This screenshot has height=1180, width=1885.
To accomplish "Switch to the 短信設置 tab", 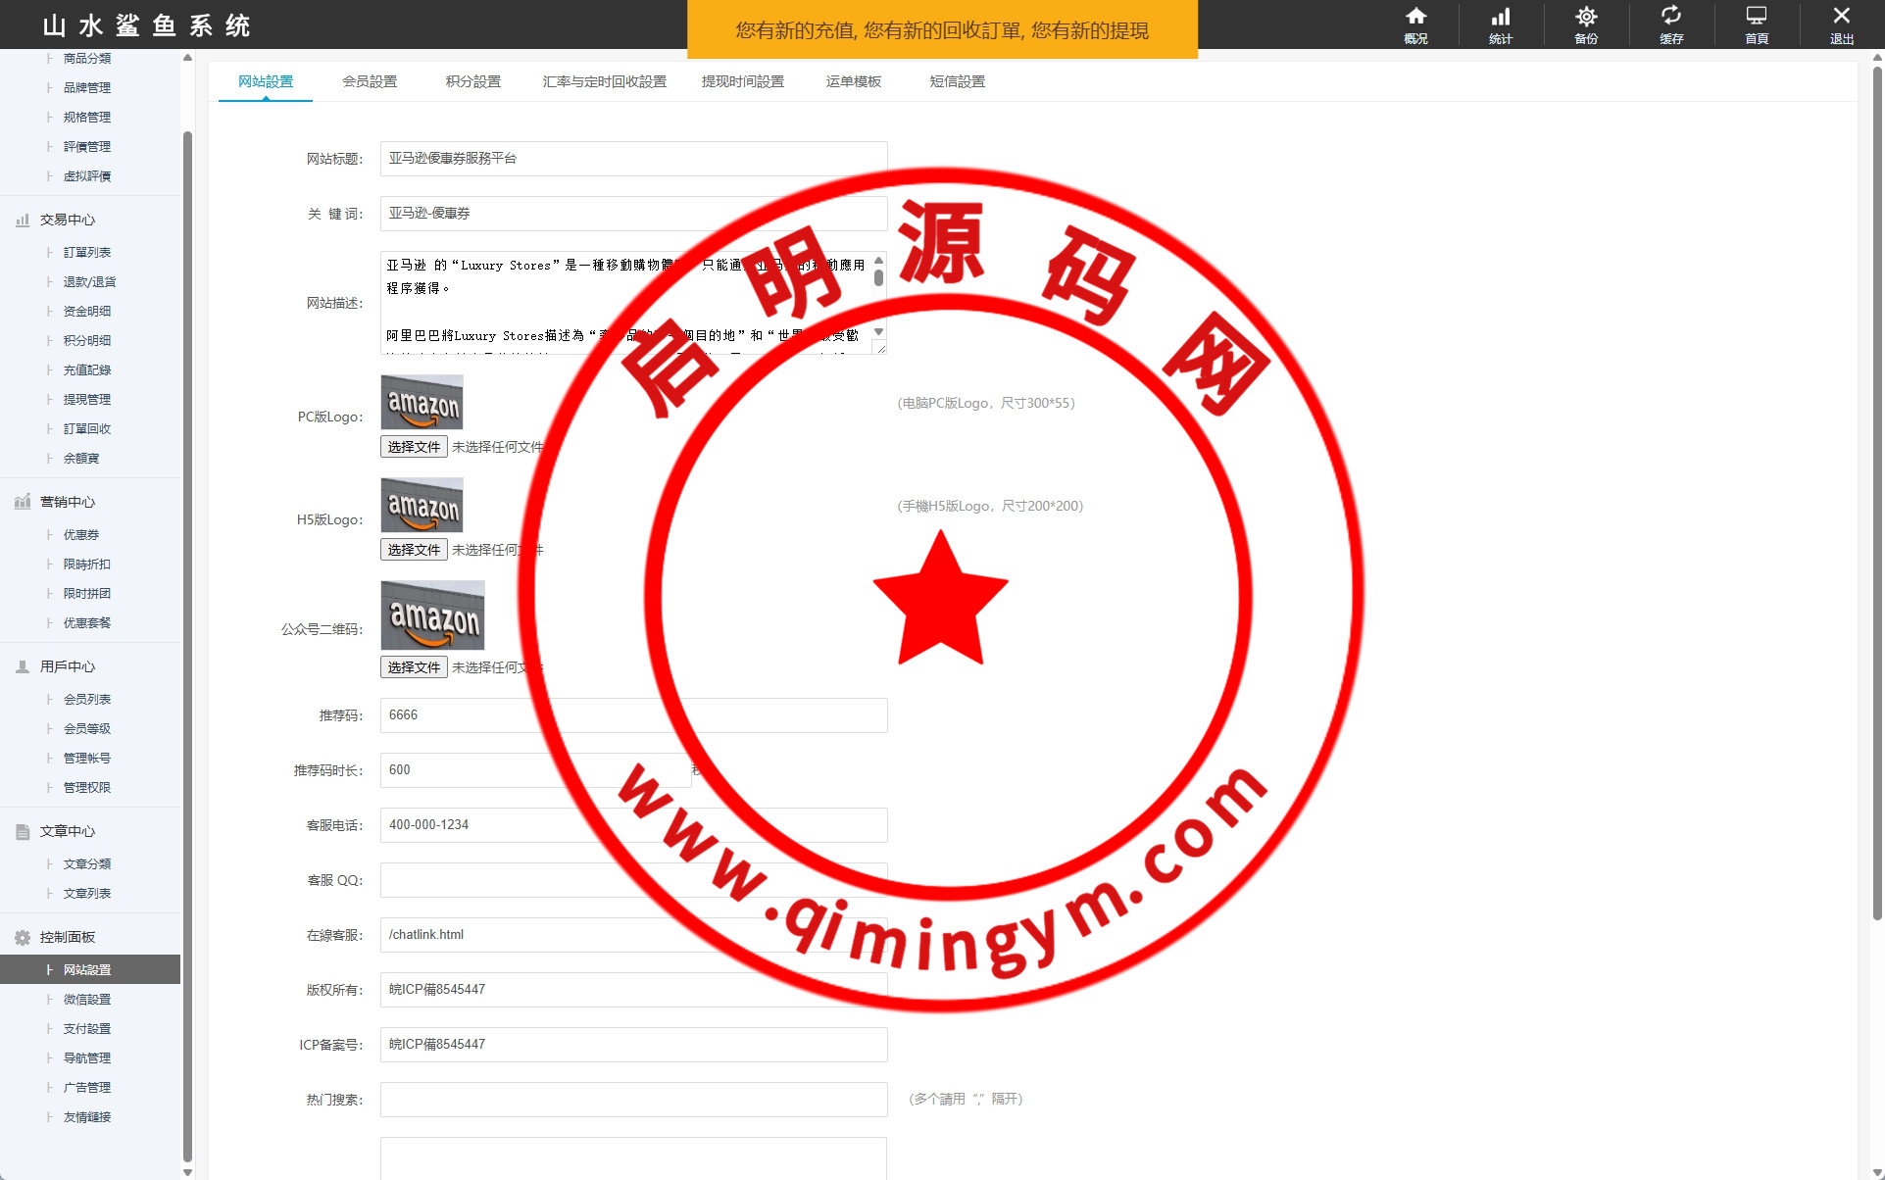I will coord(957,81).
